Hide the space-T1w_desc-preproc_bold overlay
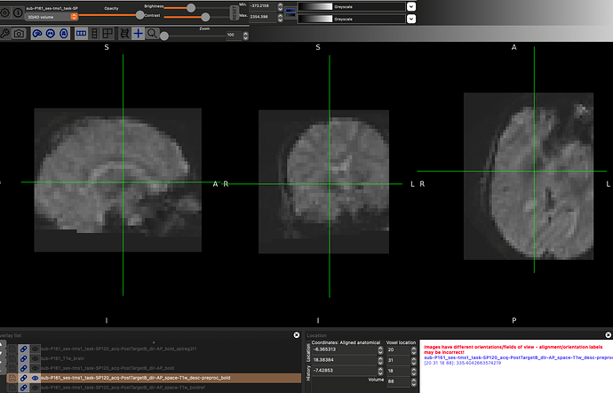The width and height of the screenshot is (613, 393). tap(34, 378)
